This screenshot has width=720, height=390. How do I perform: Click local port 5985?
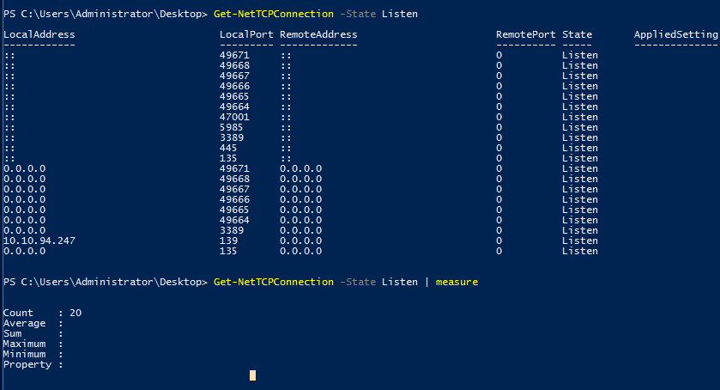(231, 127)
